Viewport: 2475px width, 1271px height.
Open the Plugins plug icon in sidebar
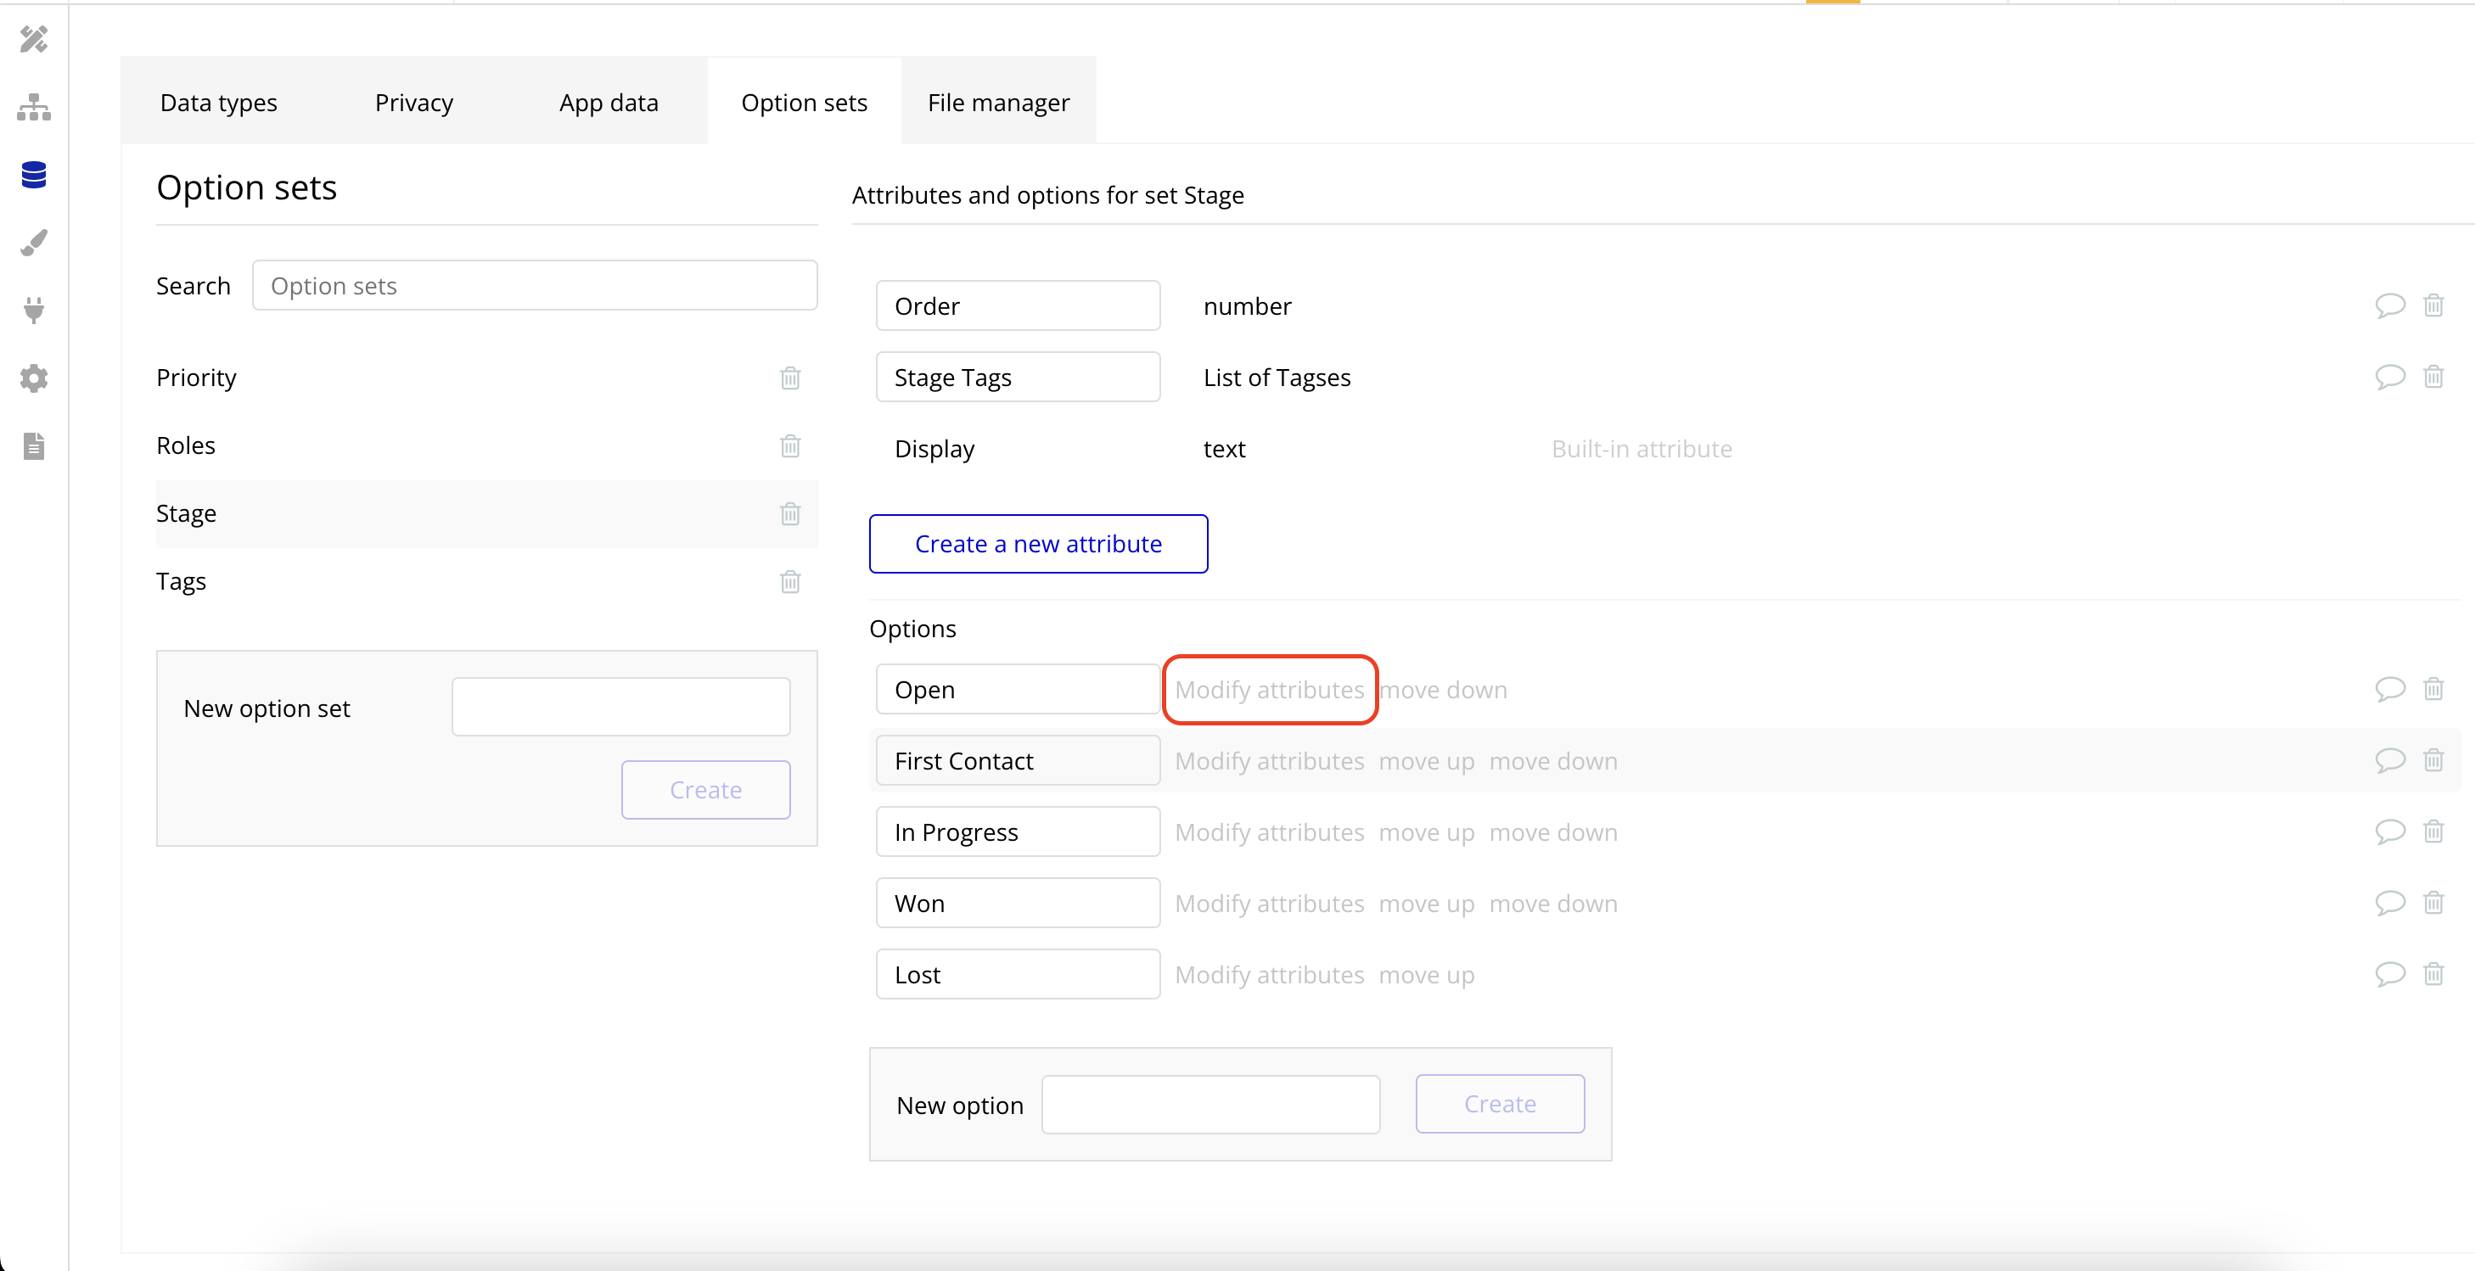[x=34, y=311]
